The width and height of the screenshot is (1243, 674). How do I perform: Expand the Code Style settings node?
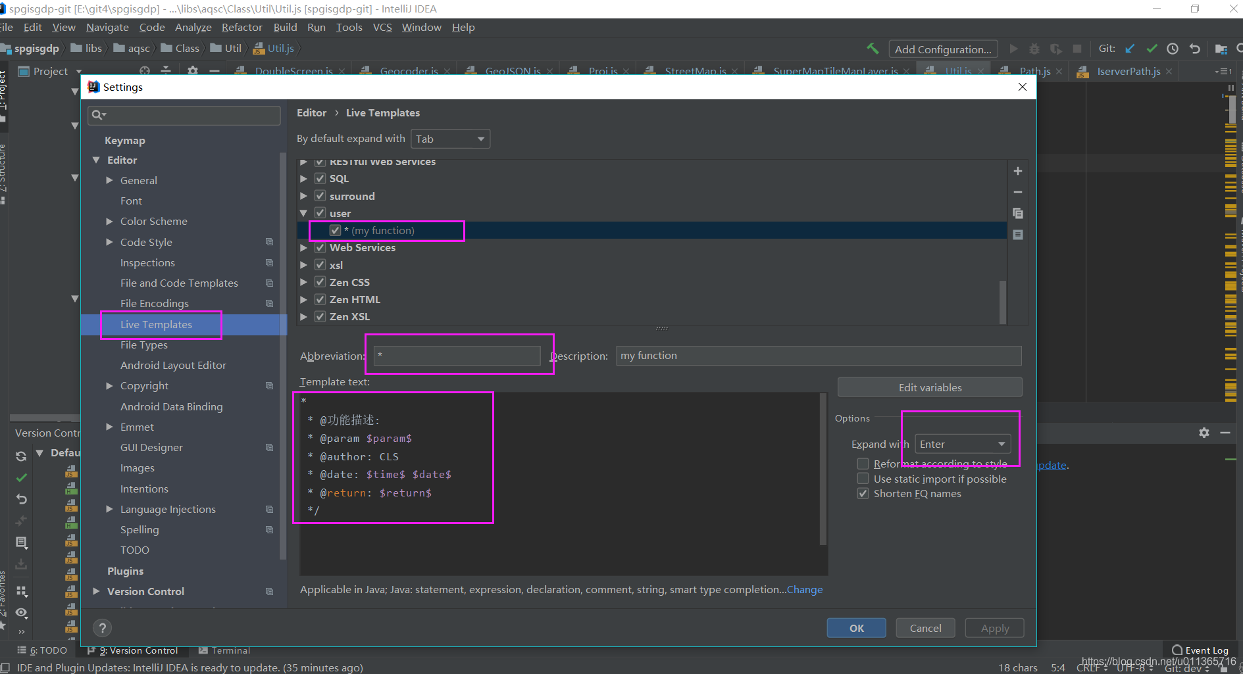pyautogui.click(x=109, y=242)
